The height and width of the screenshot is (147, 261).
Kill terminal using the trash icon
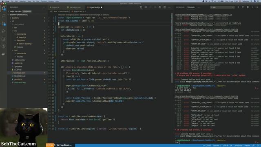(x=248, y=7)
